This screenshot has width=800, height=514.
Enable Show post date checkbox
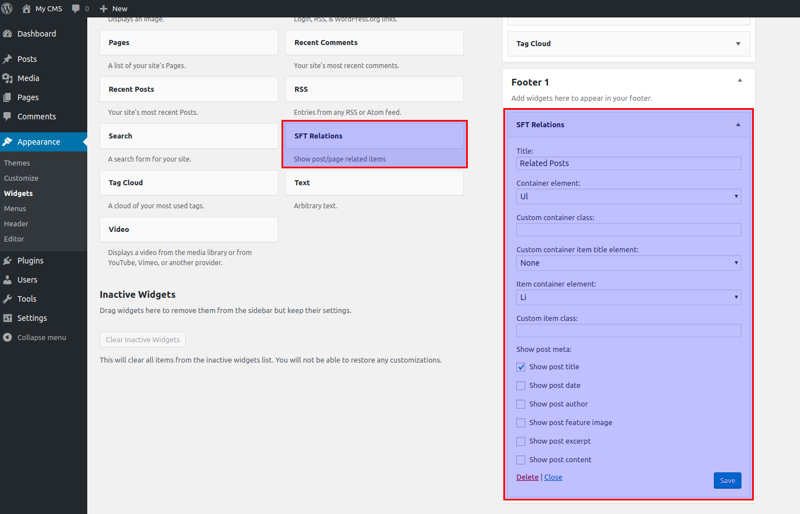(x=521, y=386)
